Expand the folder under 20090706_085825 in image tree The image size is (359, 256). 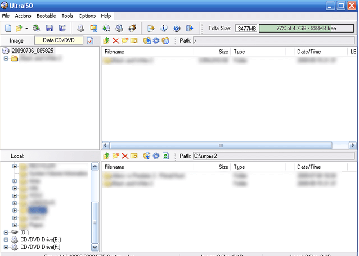click(x=6, y=58)
